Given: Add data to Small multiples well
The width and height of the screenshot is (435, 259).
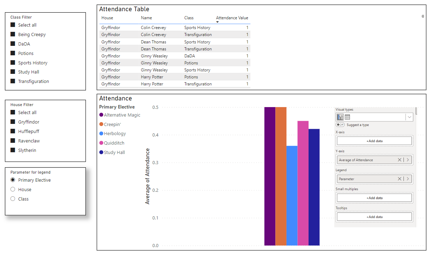Looking at the screenshot, I should (374, 198).
